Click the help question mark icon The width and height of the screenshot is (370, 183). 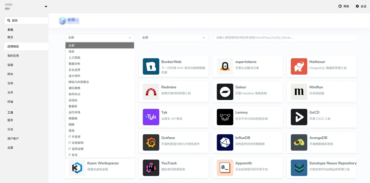coord(340,6)
